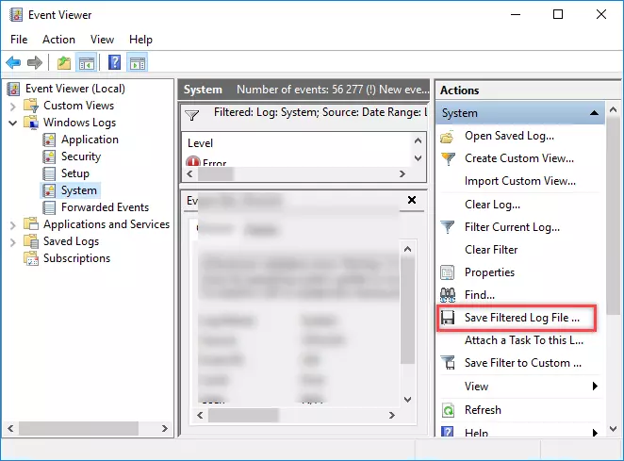This screenshot has height=461, width=624.
Task: Collapse the Windows Logs tree node
Action: tap(13, 123)
